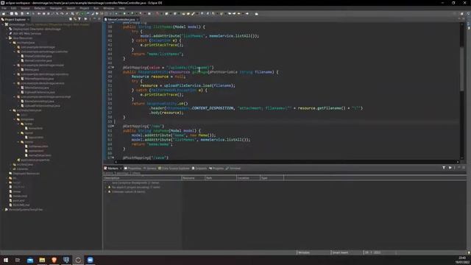This screenshot has height=265, width=471.
Task: Click the Save icon in main toolbar
Action: point(12,14)
